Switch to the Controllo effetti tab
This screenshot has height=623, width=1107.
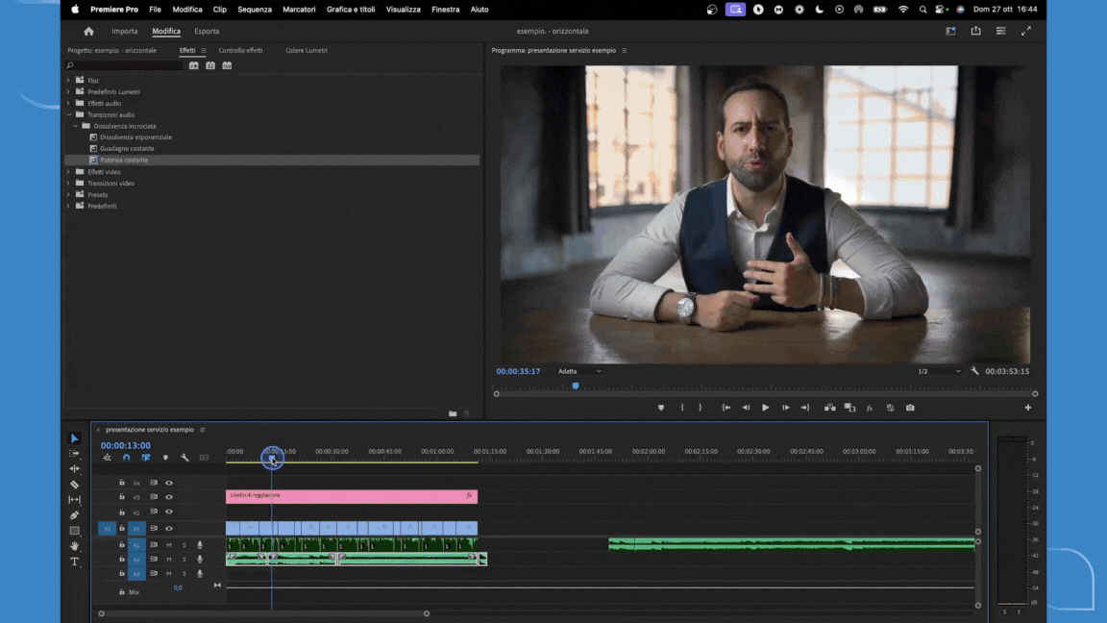[x=240, y=50]
